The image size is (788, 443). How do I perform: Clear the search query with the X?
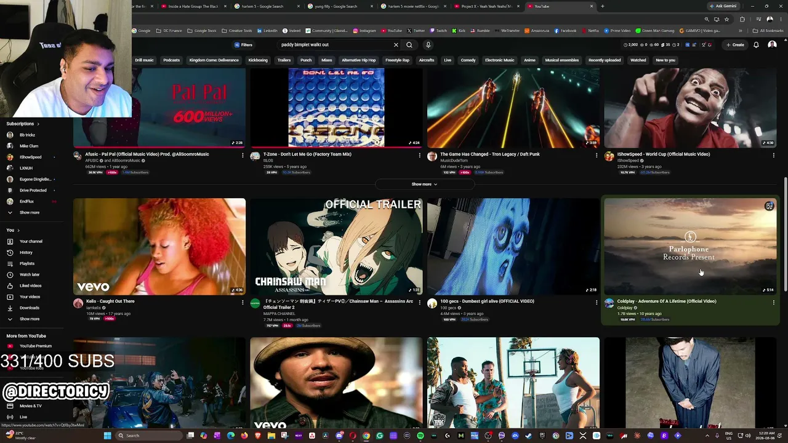[396, 45]
